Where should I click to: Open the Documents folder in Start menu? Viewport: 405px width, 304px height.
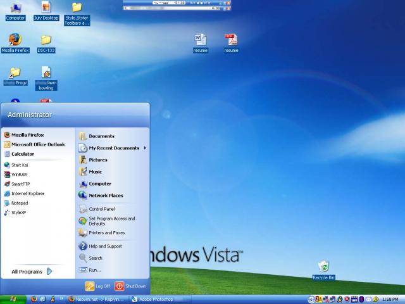[97, 136]
